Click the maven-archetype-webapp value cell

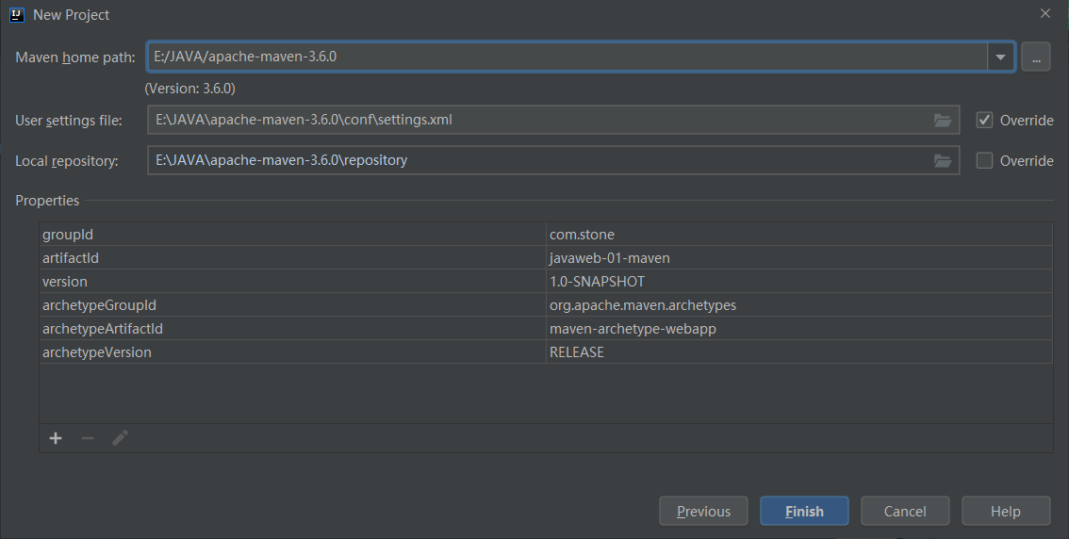tap(799, 329)
